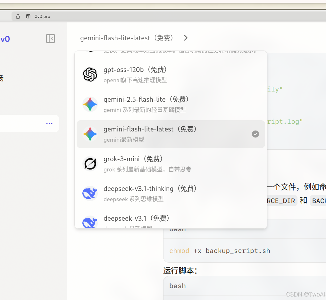Click the OpenAI logo for gpt-oss-120b
The image size is (326, 300).
coord(90,75)
